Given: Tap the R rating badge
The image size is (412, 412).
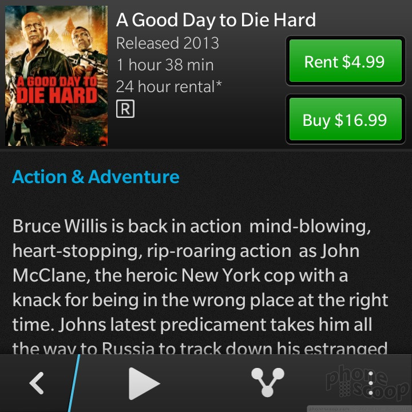Looking at the screenshot, I should click(x=125, y=109).
